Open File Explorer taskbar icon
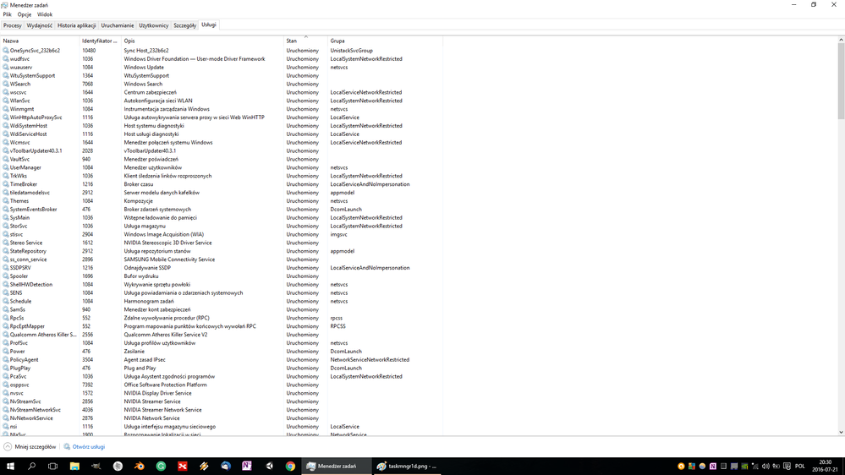 click(74, 466)
